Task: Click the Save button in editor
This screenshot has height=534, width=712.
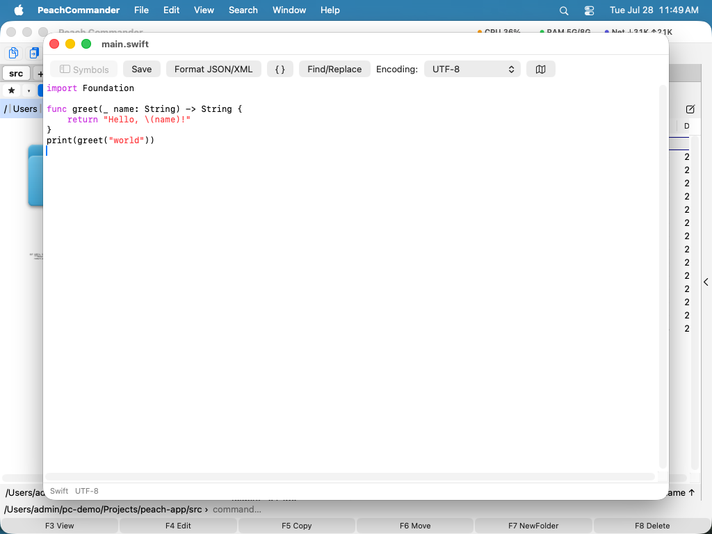Action: coord(142,69)
